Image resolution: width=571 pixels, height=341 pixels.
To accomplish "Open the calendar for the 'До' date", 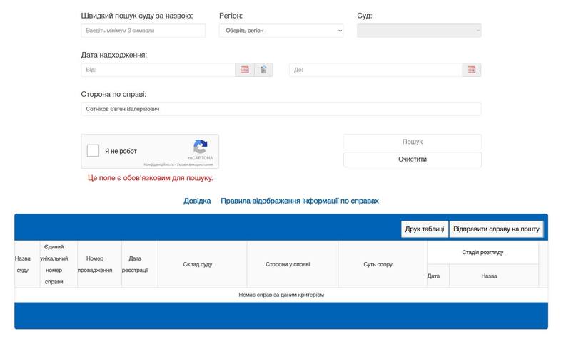I will [471, 70].
